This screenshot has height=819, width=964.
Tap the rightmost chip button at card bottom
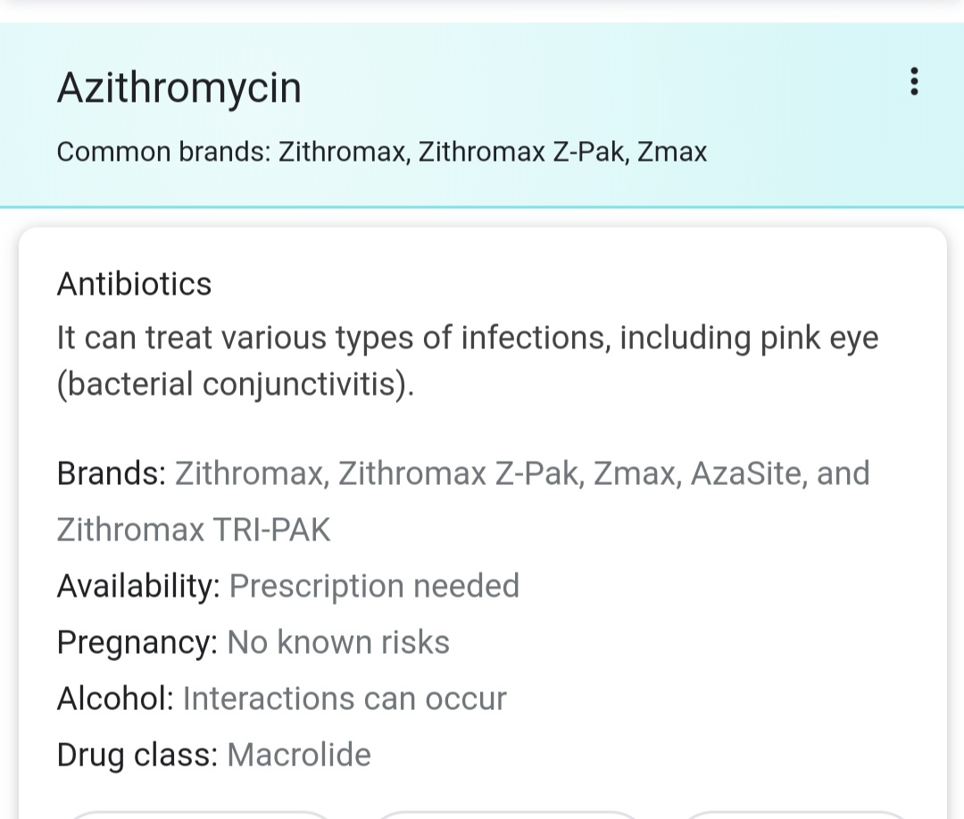794,814
